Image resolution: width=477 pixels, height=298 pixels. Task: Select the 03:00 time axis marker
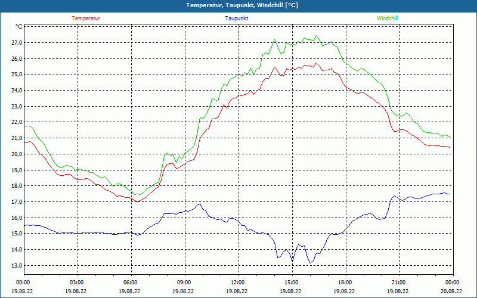pyautogui.click(x=77, y=283)
